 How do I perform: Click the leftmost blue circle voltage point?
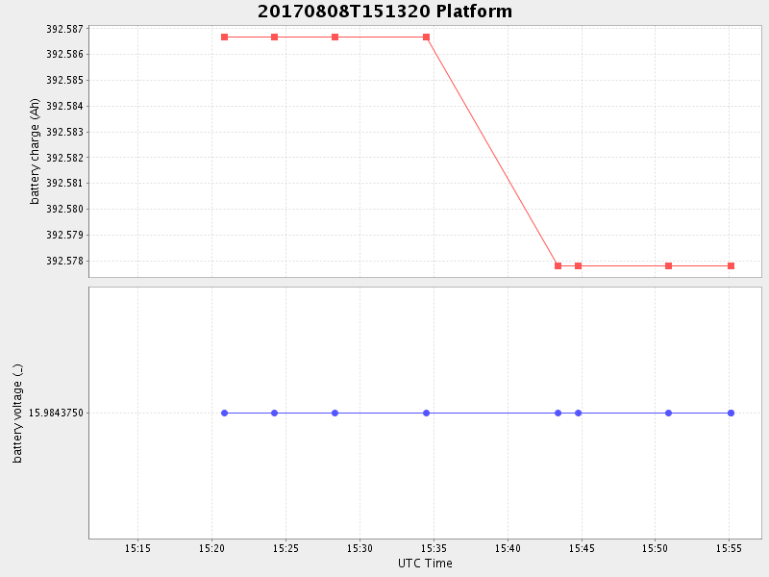(x=224, y=413)
